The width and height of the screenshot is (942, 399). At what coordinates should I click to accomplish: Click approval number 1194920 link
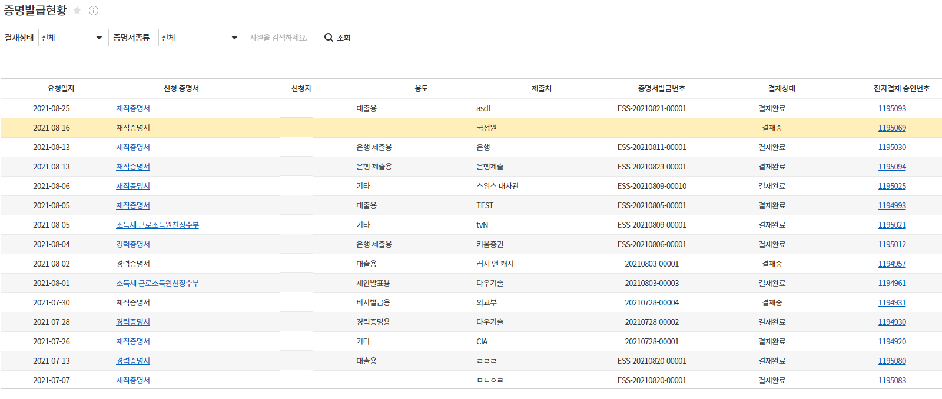pyautogui.click(x=891, y=341)
